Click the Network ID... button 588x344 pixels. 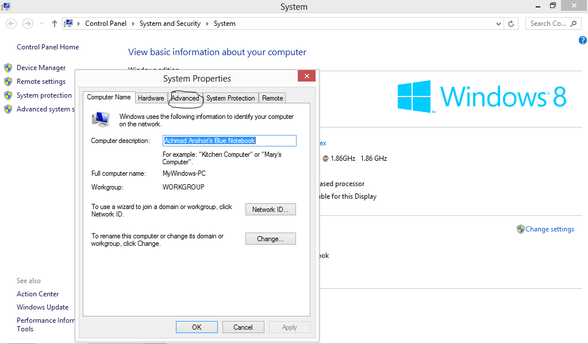coord(270,210)
